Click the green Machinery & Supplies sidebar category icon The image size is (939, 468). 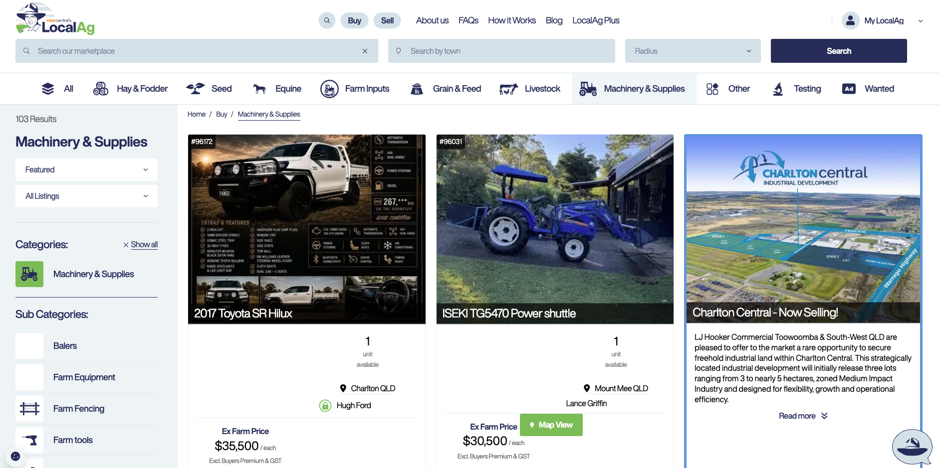tap(29, 274)
